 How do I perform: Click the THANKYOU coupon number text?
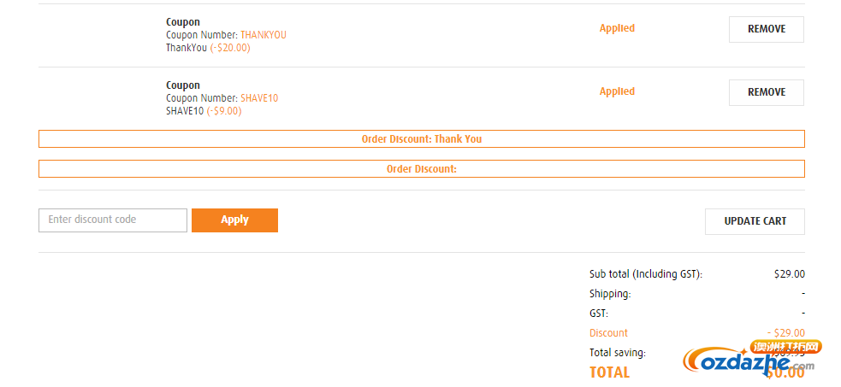pos(264,35)
